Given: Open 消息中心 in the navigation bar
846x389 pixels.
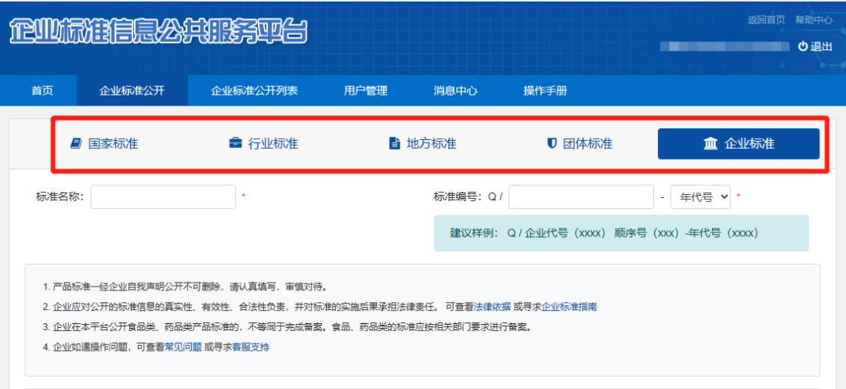Looking at the screenshot, I should [455, 91].
